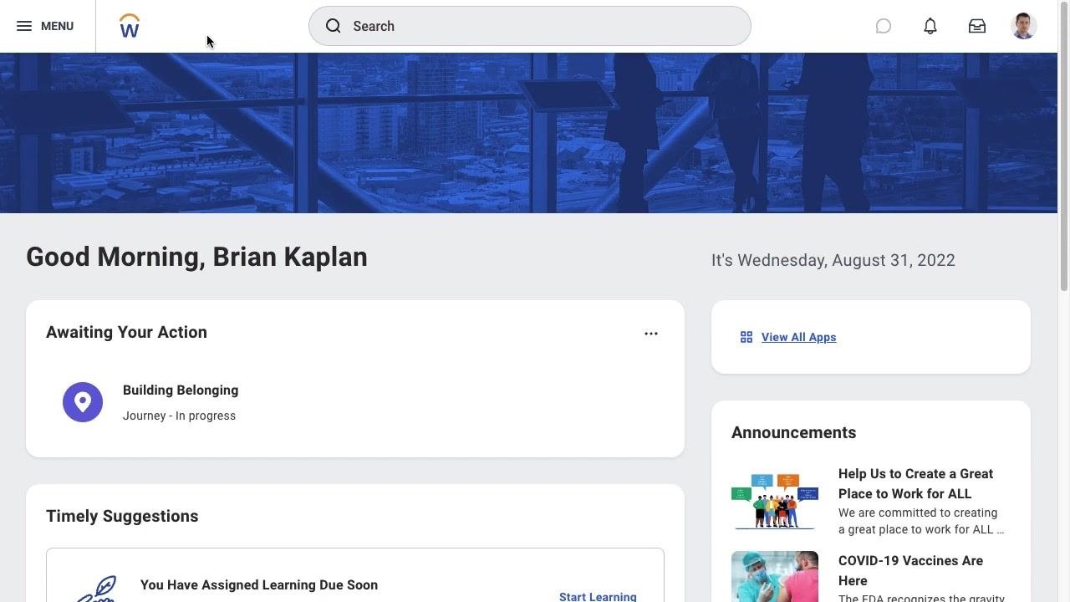
Task: Click the 'Journey - In progress' status text
Action: tap(179, 416)
